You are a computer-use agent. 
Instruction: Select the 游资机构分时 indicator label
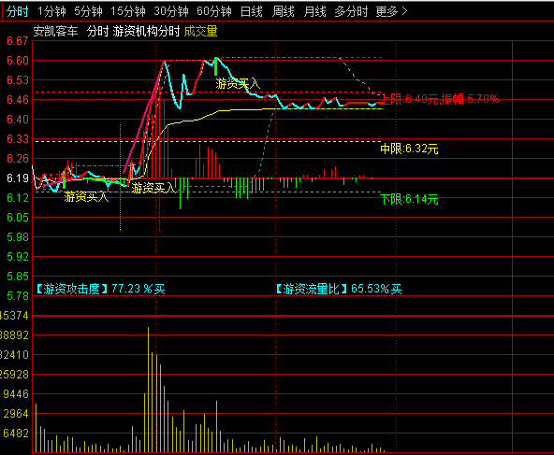146,32
